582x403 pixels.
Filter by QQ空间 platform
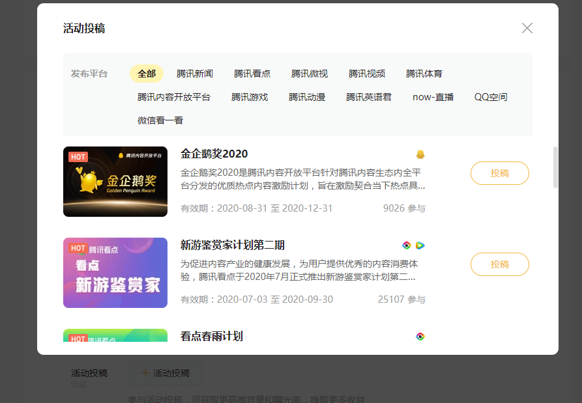point(491,97)
